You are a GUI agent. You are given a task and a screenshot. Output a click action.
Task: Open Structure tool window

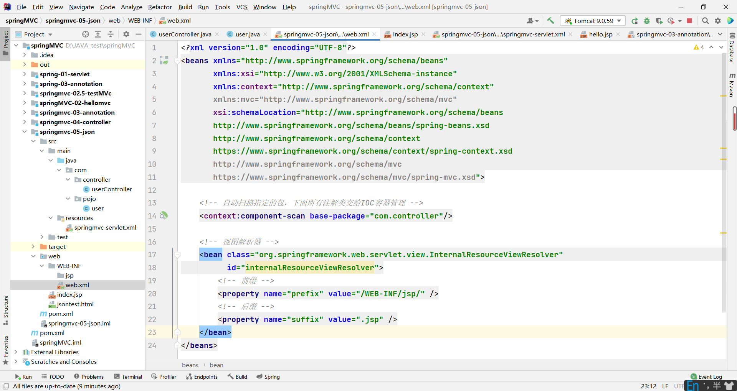pyautogui.click(x=5, y=310)
